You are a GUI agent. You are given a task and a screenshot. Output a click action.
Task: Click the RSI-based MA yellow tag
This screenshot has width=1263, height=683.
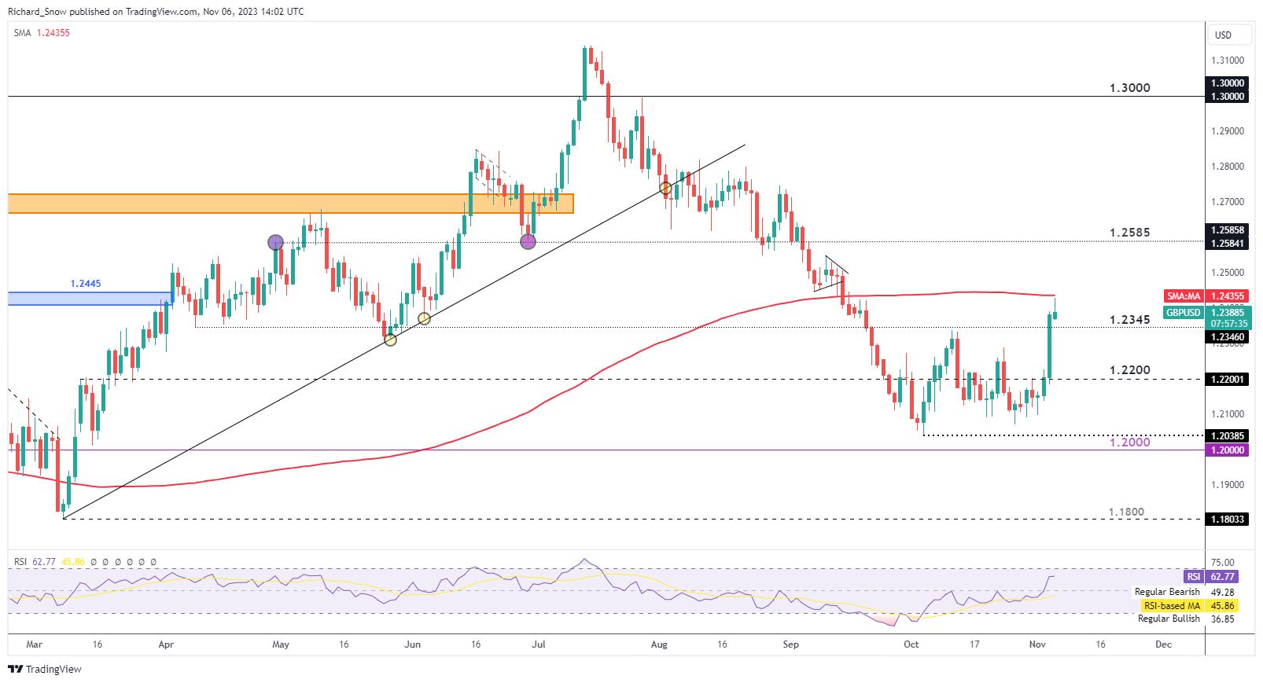[x=1172, y=606]
